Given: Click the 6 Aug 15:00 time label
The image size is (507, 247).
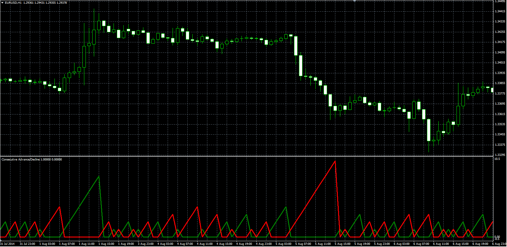Looking at the screenshot, I should [461, 244].
